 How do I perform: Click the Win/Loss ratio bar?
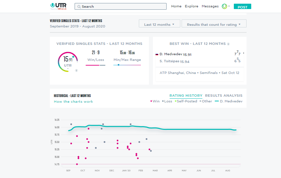(95, 65)
